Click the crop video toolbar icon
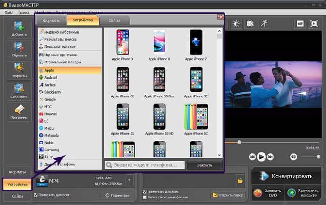The width and height of the screenshot is (326, 205). tap(250, 24)
